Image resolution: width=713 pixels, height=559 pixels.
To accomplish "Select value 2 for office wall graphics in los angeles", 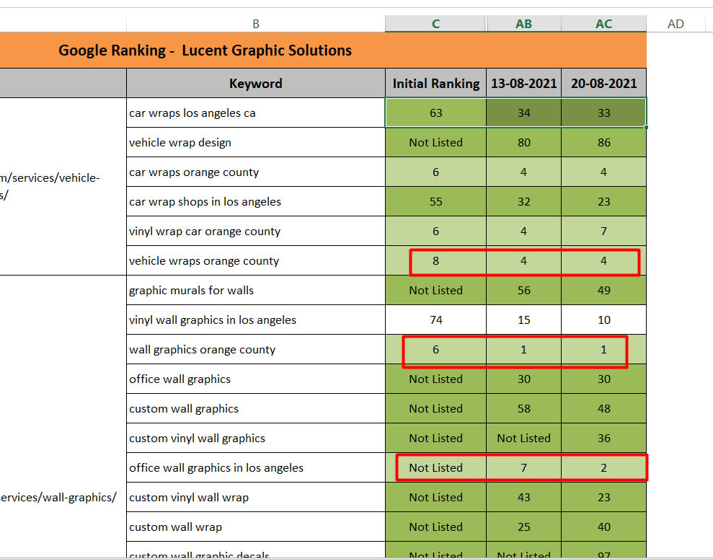I will point(604,467).
